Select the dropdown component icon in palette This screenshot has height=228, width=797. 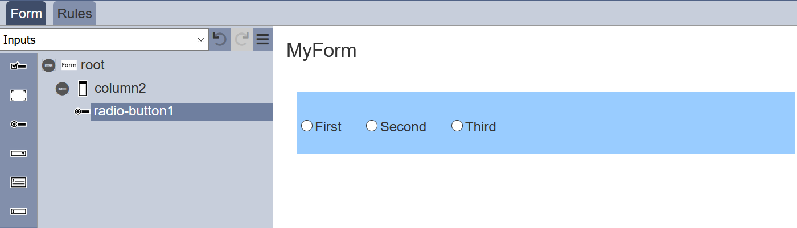tap(18, 153)
